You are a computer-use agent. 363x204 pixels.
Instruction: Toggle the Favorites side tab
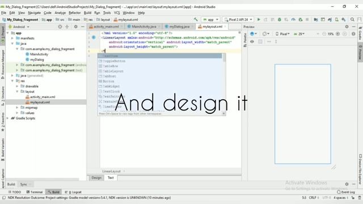pyautogui.click(x=2, y=122)
